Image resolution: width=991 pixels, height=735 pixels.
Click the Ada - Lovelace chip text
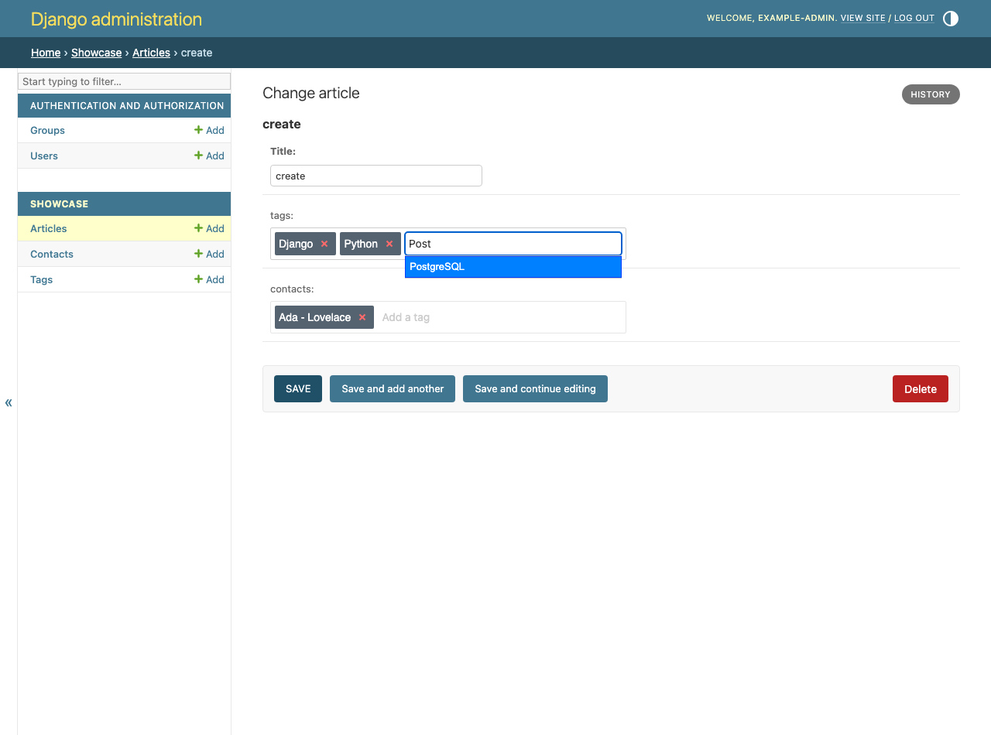314,317
